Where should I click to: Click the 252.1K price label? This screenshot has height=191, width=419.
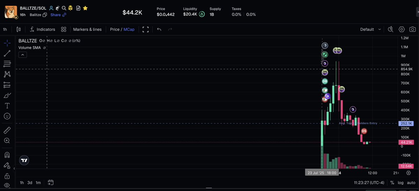[406, 123]
